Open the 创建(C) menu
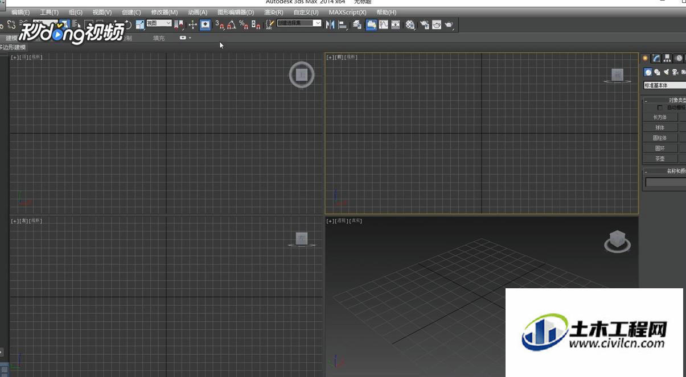Image resolution: width=686 pixels, height=377 pixels. pyautogui.click(x=131, y=12)
